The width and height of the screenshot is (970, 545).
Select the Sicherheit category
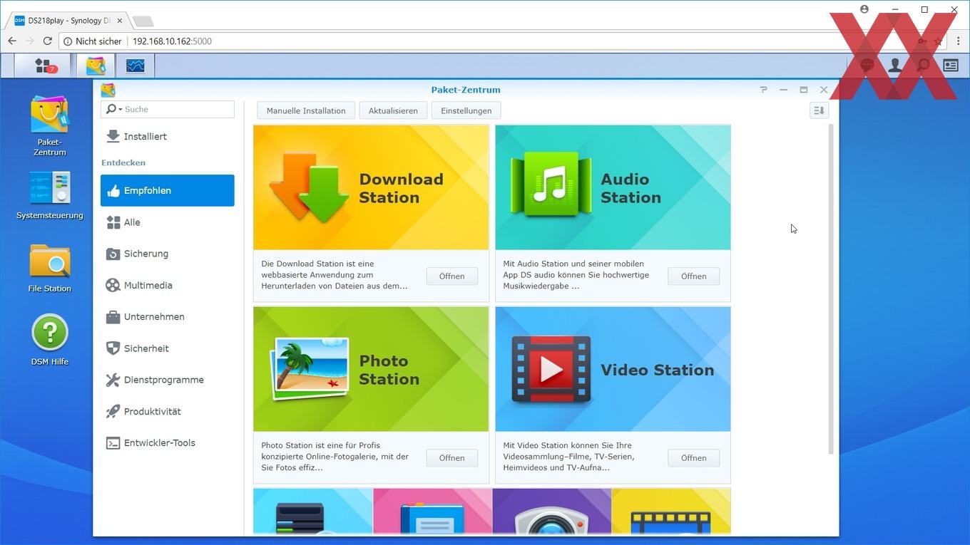(x=167, y=348)
